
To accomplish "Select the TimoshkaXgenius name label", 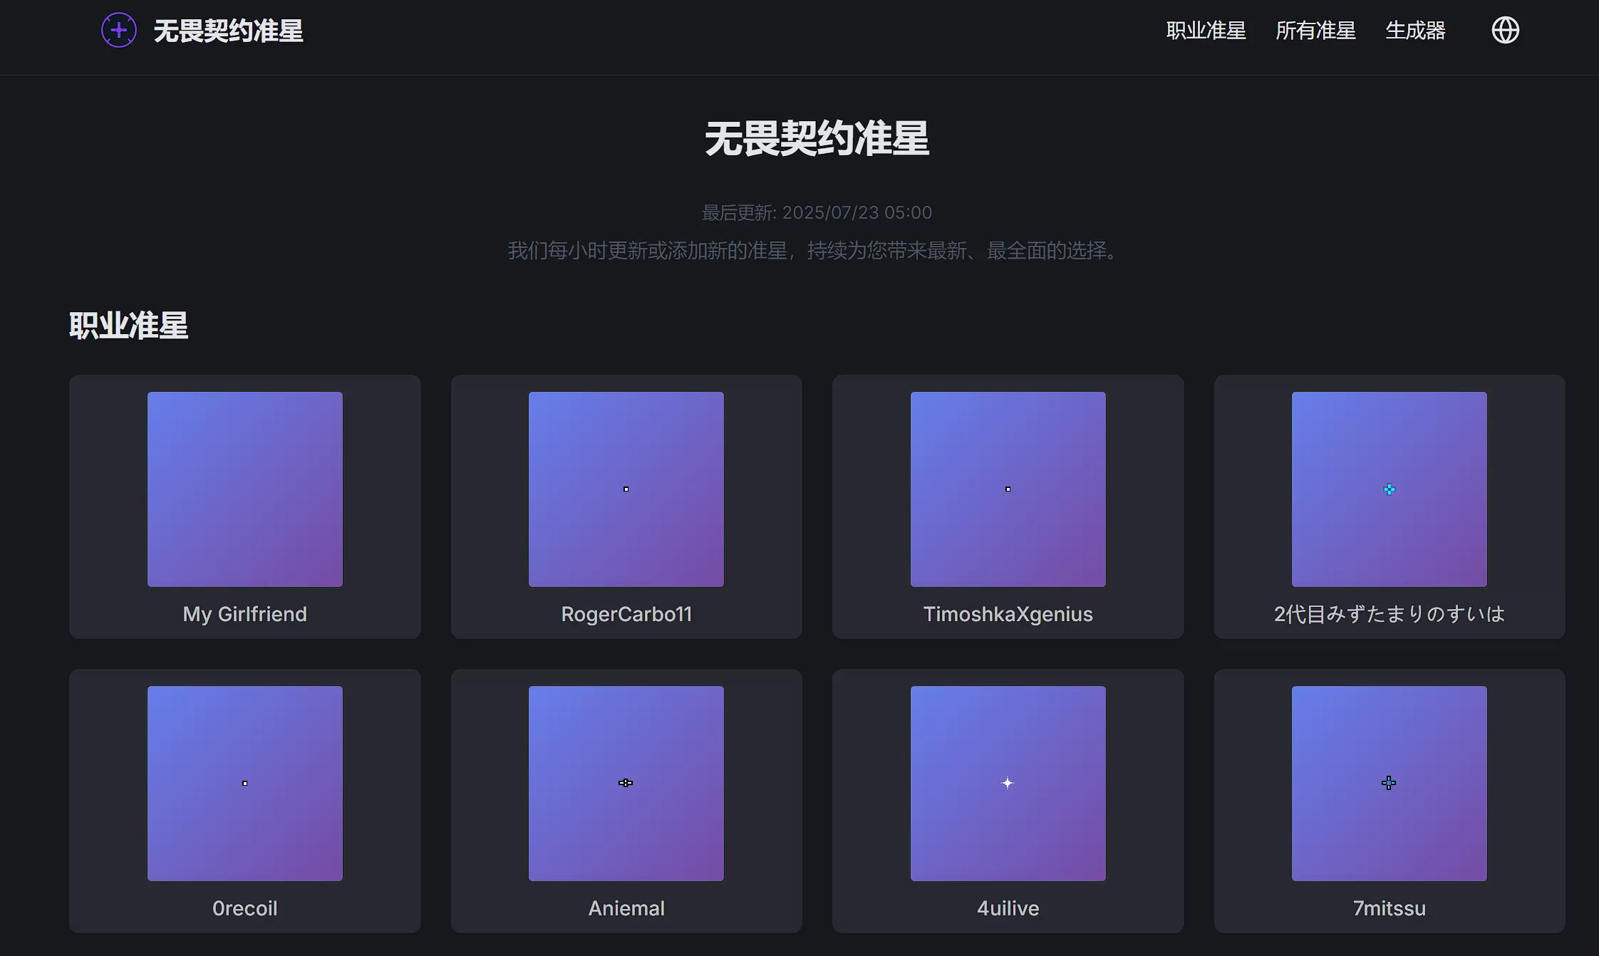I will click(1008, 614).
